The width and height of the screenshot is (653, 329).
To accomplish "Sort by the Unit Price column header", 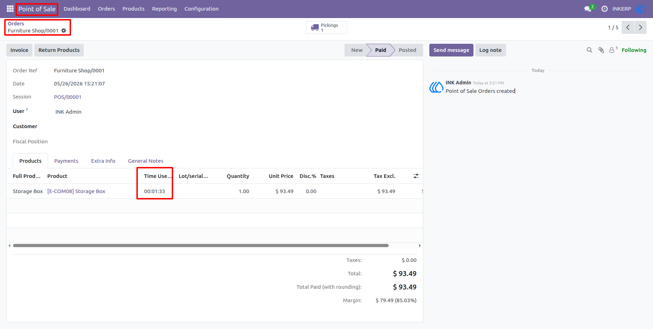I will pos(281,176).
